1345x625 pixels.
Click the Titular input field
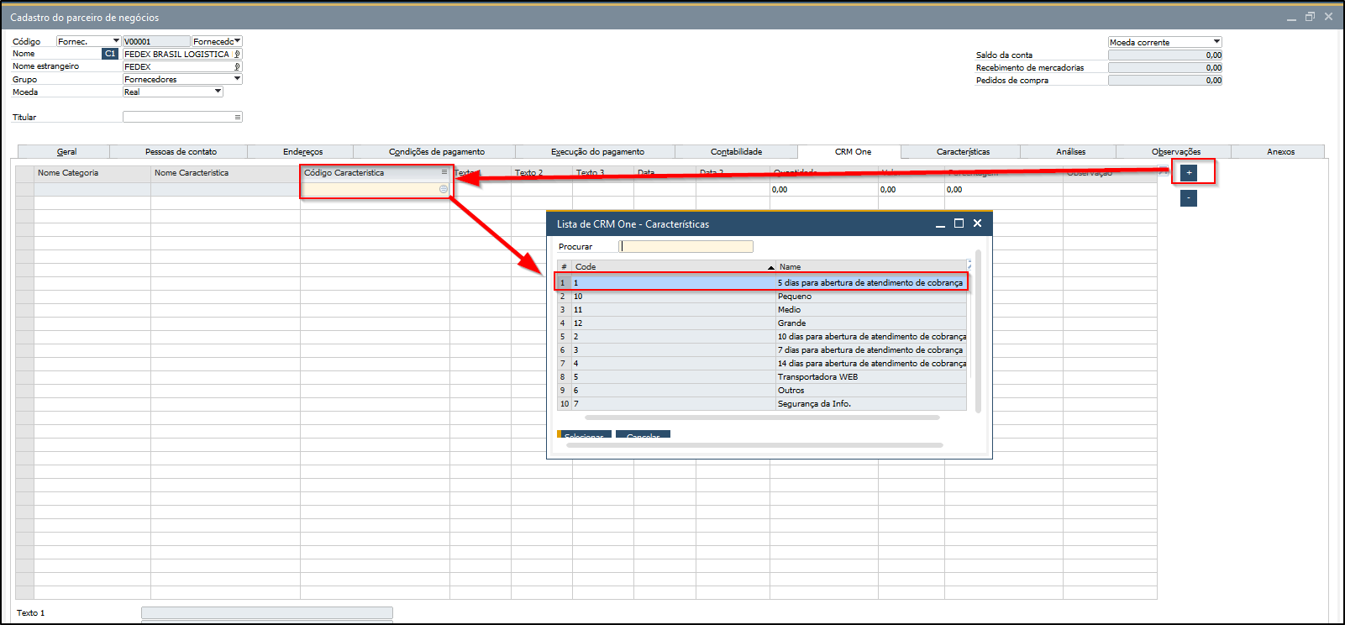(x=182, y=117)
